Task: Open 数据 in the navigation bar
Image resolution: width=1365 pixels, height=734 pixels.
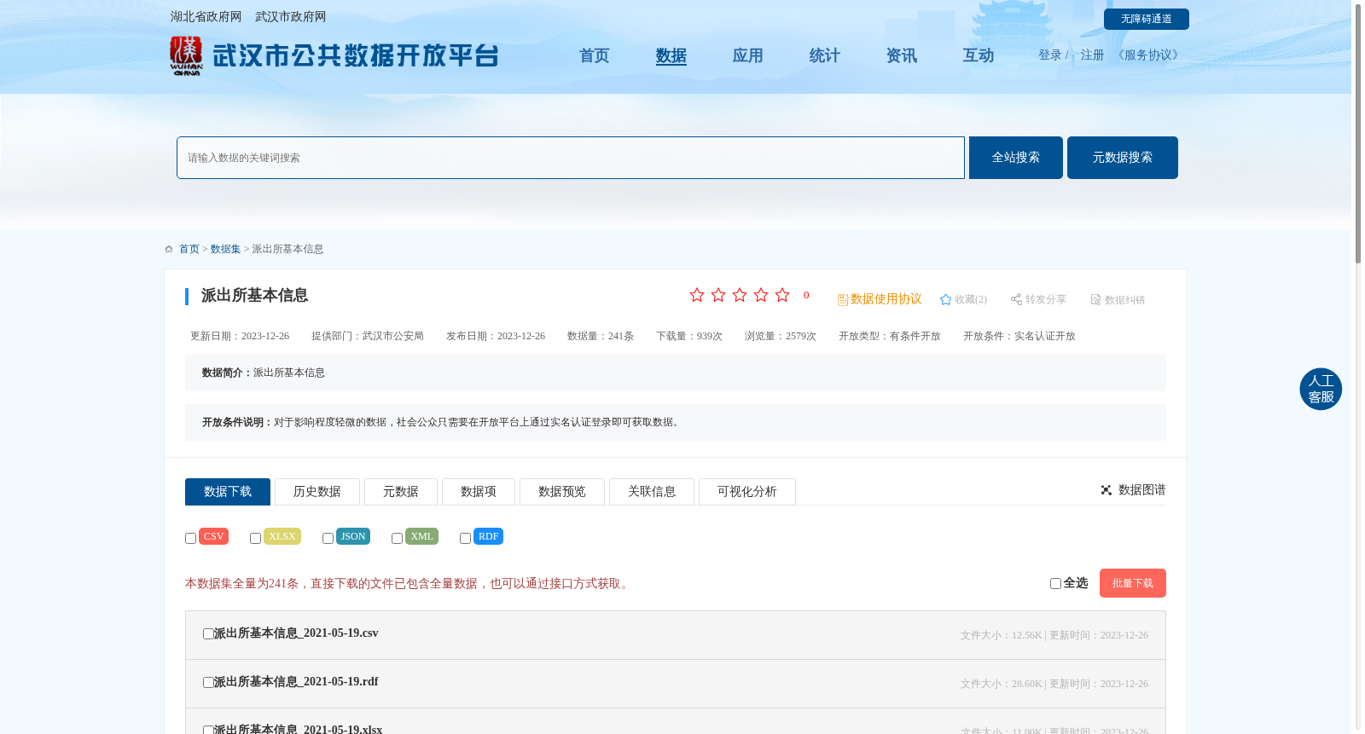Action: 671,55
